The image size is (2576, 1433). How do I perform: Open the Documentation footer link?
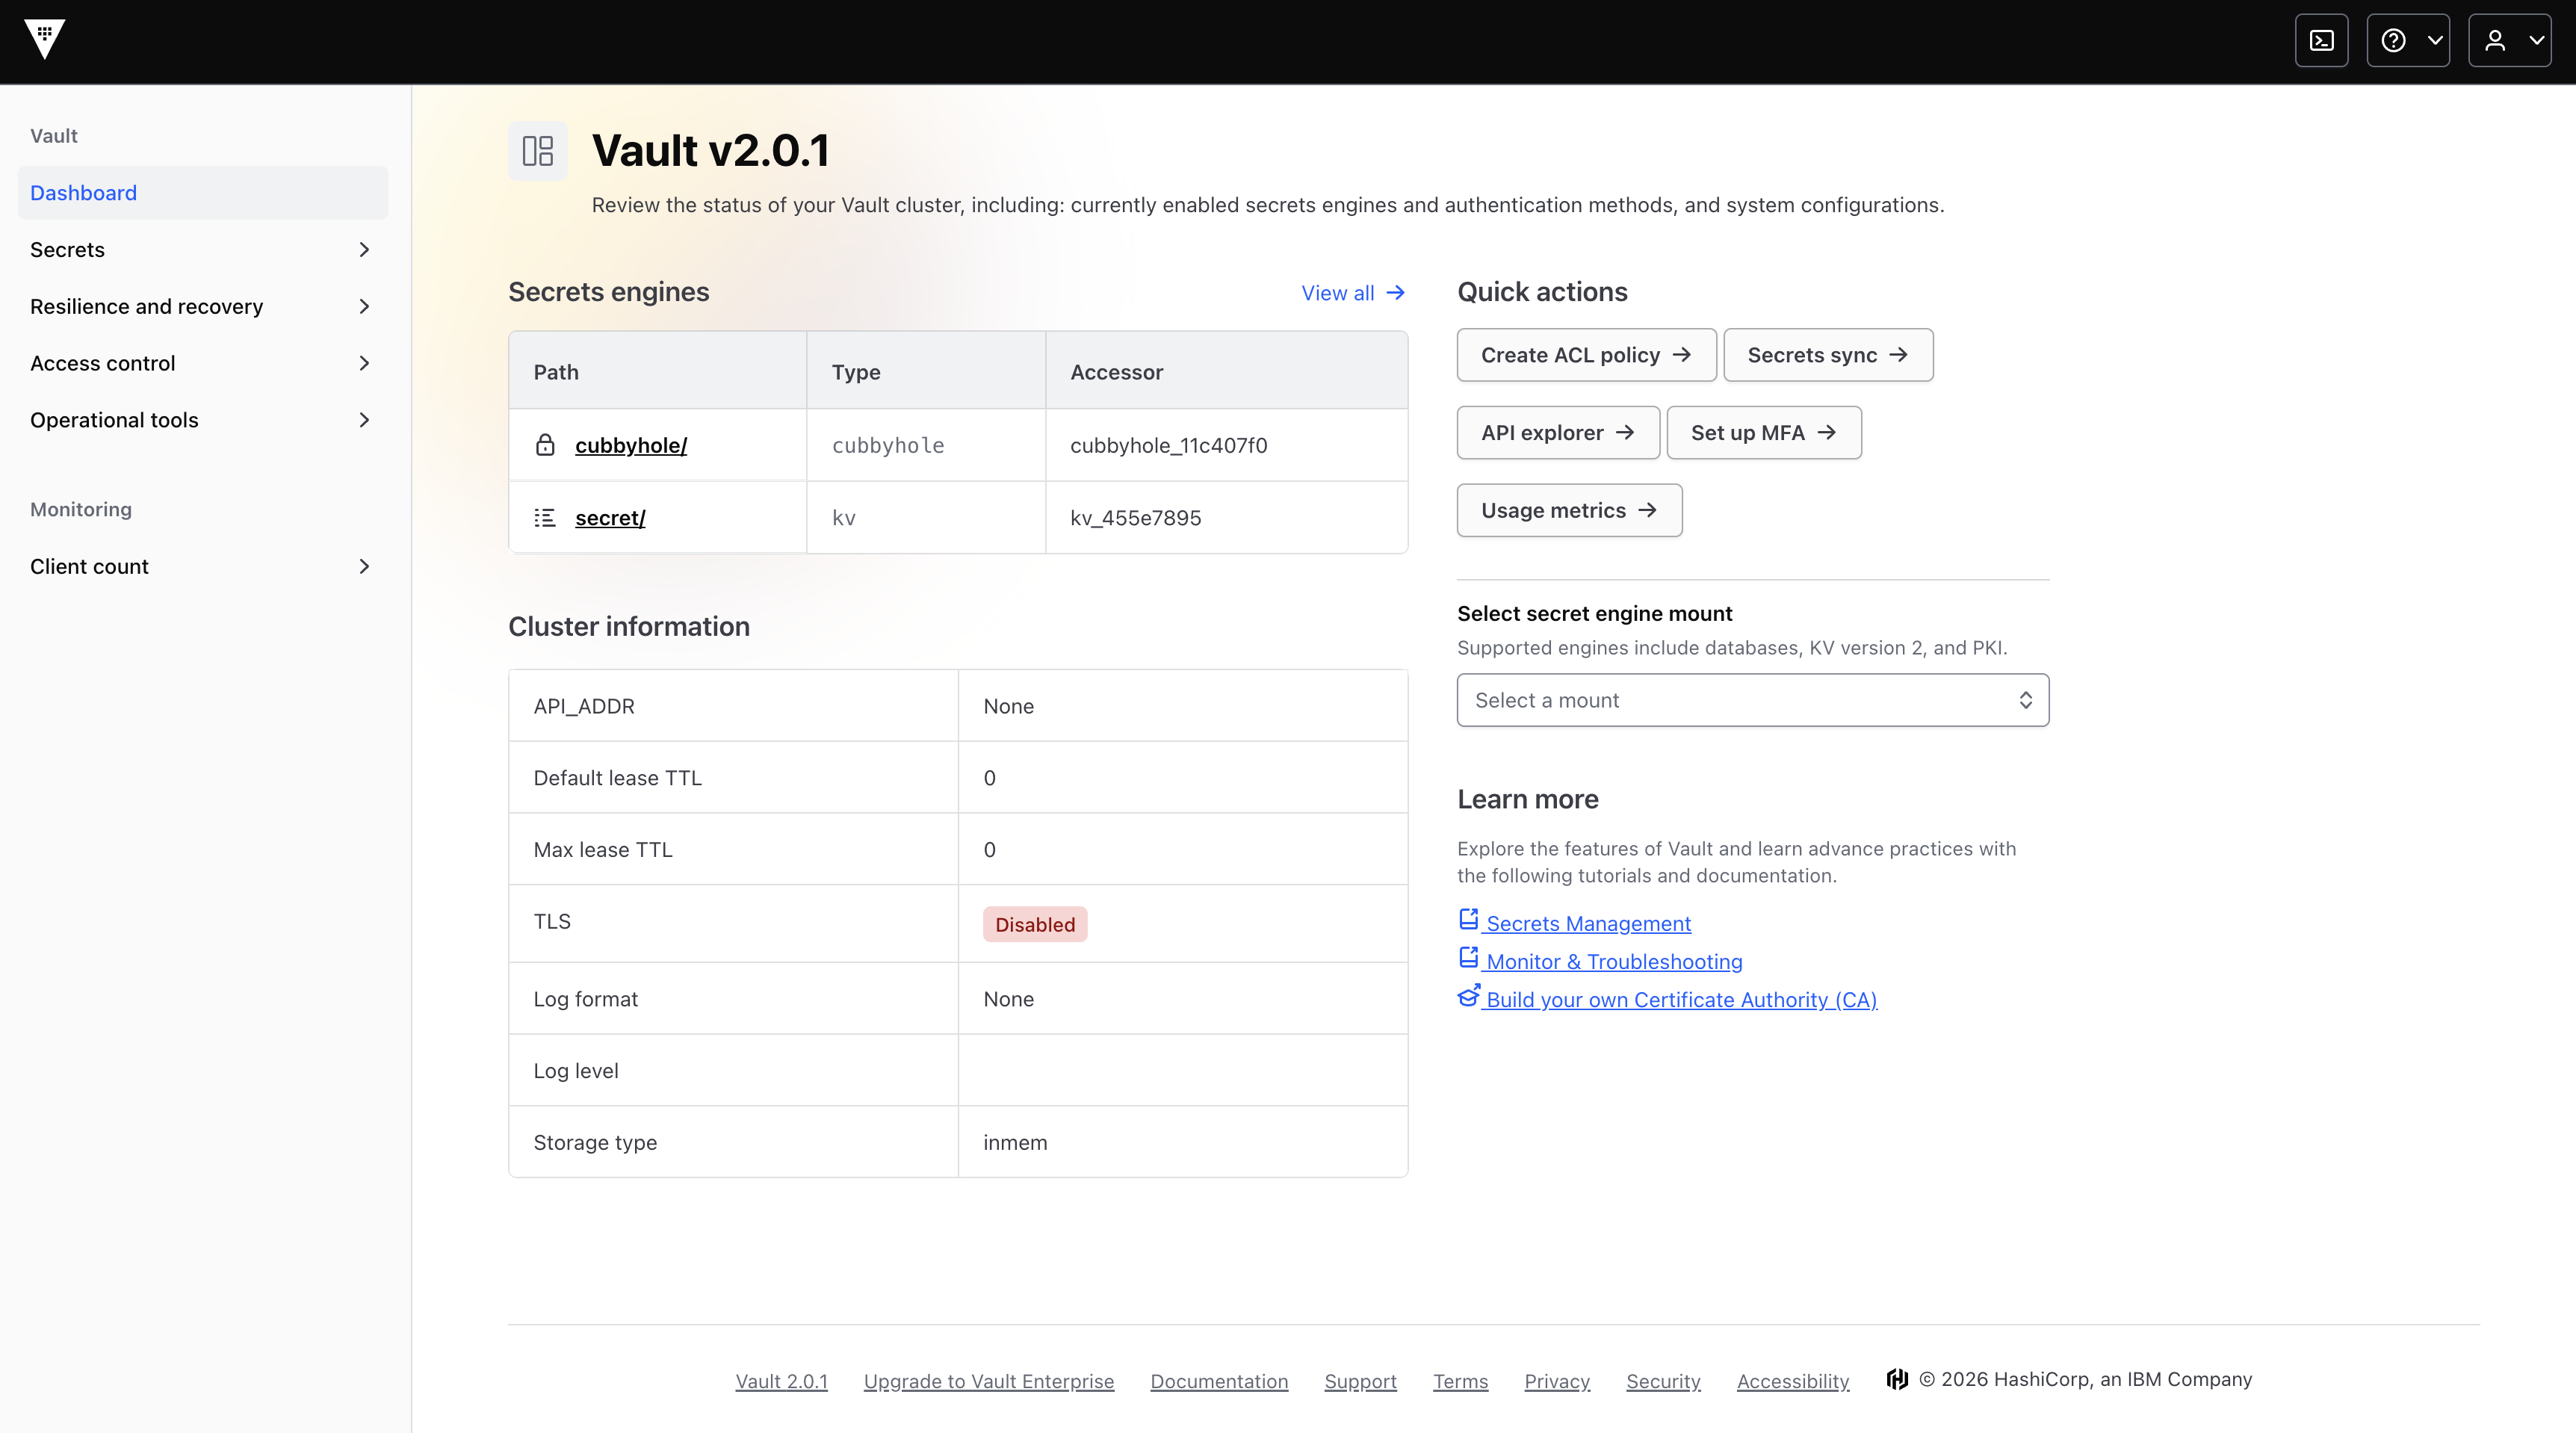[x=1219, y=1381]
